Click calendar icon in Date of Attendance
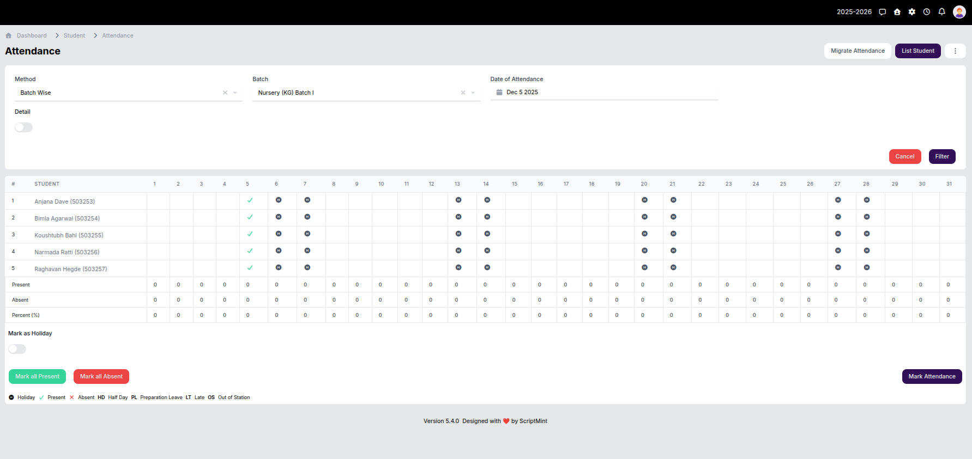The width and height of the screenshot is (972, 459). [x=499, y=92]
